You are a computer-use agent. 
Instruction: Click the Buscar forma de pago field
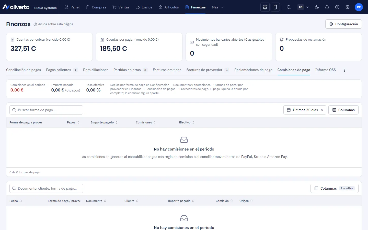point(46,110)
